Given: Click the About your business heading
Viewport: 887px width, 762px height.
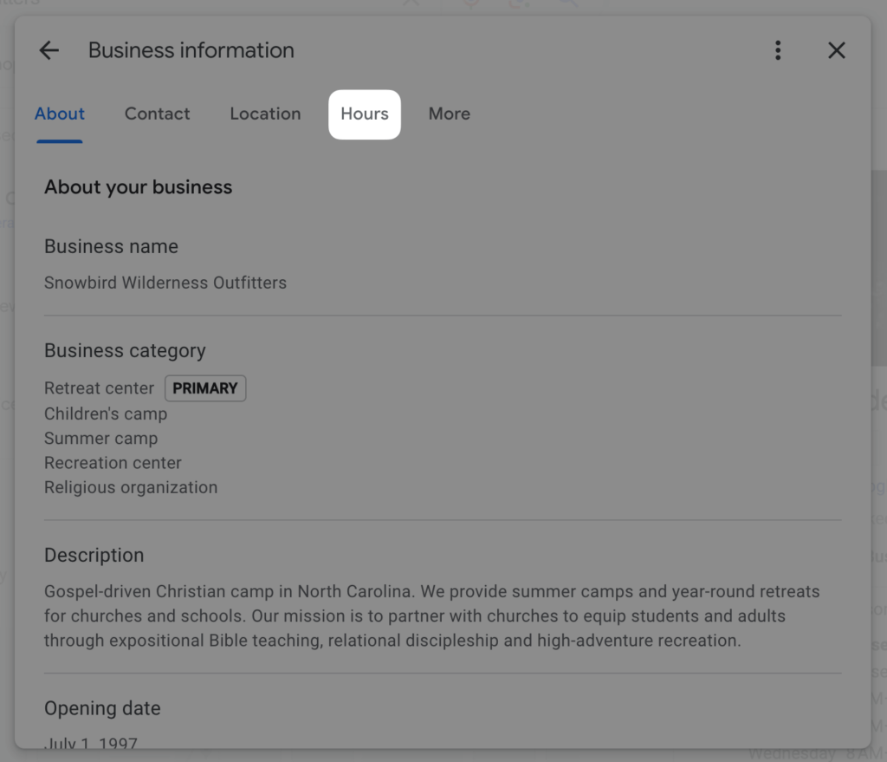Looking at the screenshot, I should pyautogui.click(x=139, y=187).
